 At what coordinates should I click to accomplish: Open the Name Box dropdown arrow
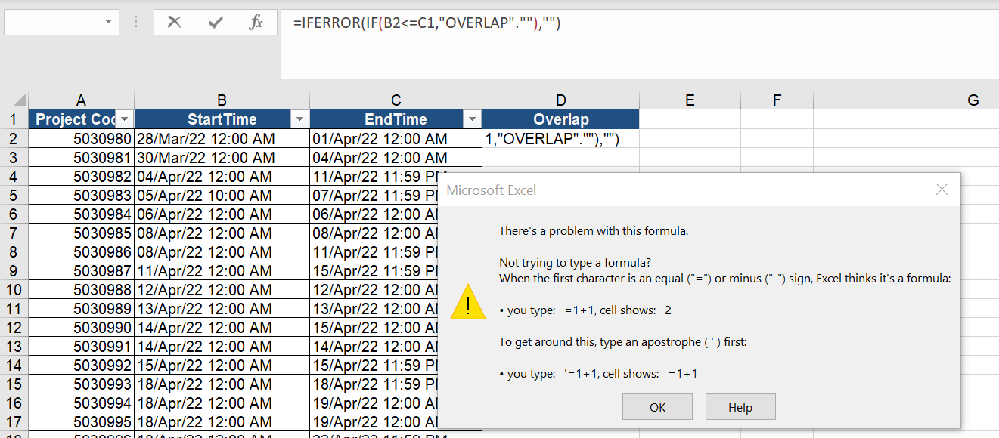109,23
